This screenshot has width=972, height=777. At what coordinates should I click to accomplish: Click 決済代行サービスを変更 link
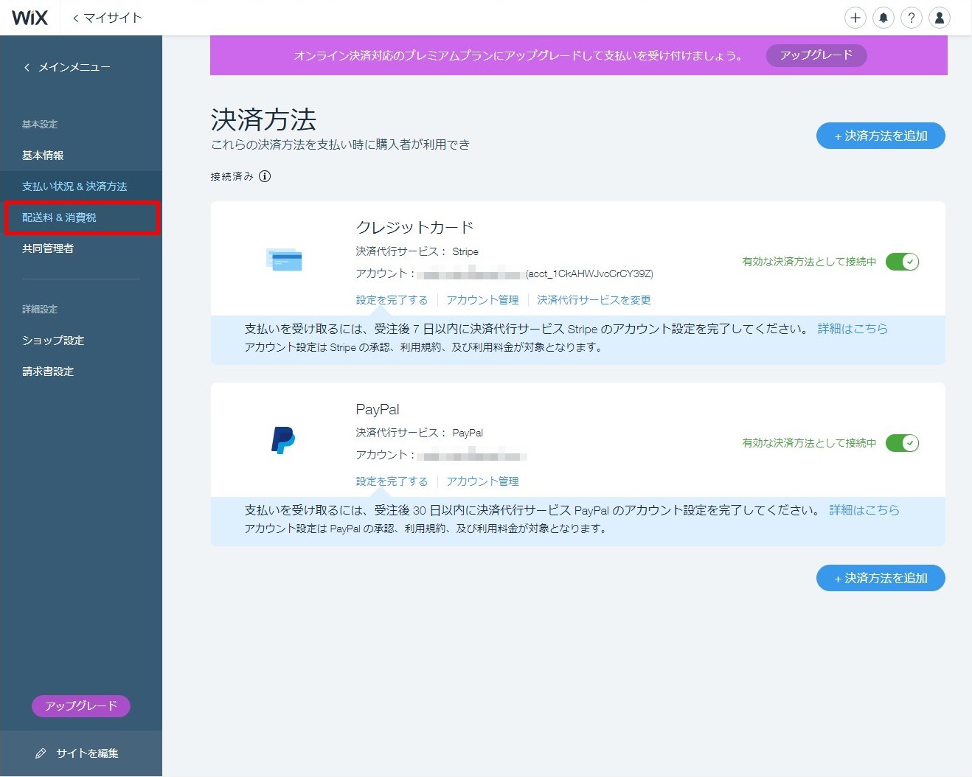click(594, 300)
